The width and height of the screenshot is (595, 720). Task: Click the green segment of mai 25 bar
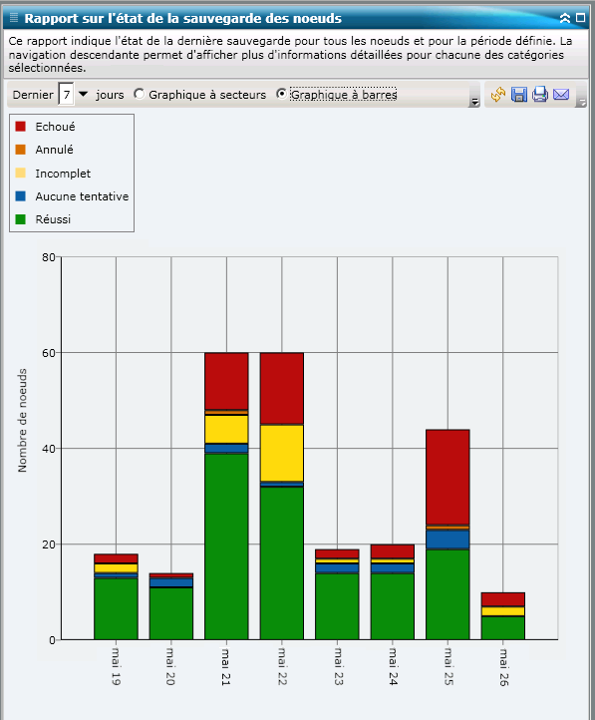[x=447, y=594]
